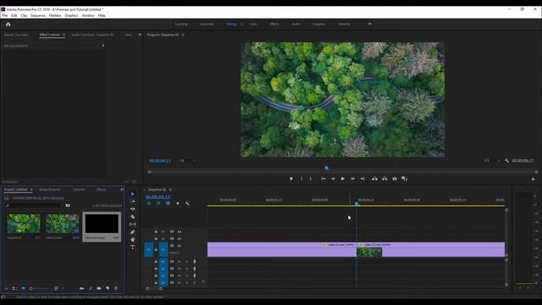This screenshot has width=542, height=305.
Task: Toggle A1 track lock
Action: [156, 262]
